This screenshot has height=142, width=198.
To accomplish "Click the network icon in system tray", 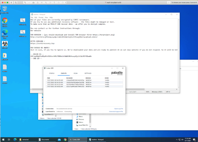I will tap(180, 140).
